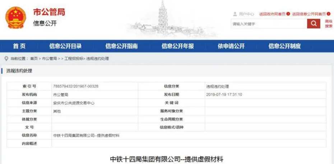The width and height of the screenshot is (334, 164).
Task: Click the 信息来源 label cell
Action: 29,103
